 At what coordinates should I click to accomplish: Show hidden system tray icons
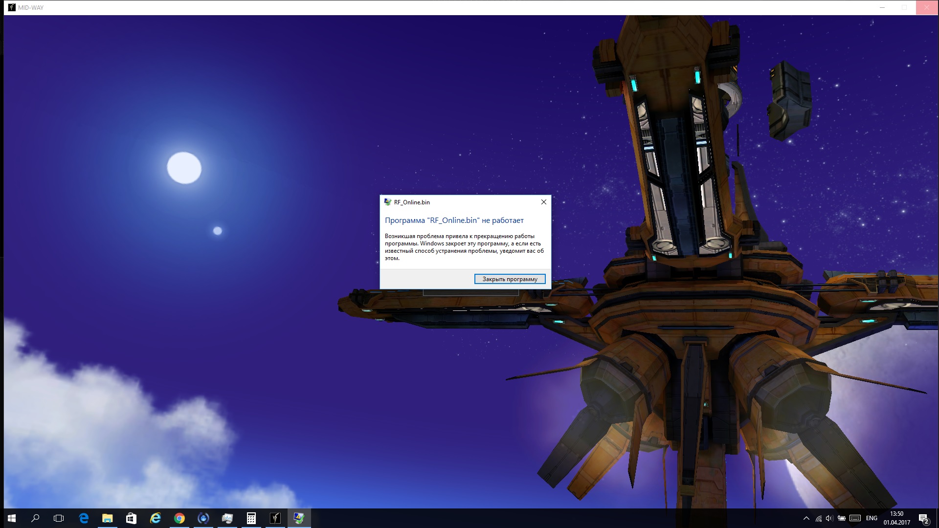806,518
